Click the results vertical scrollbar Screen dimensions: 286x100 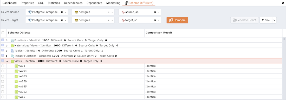[284, 68]
